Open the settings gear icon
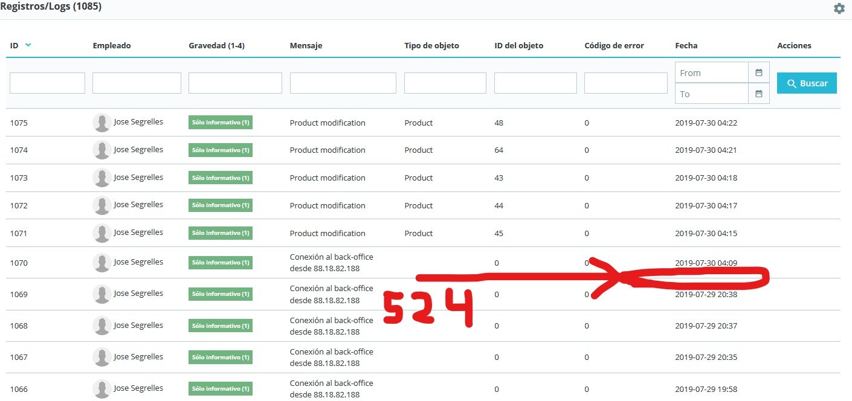 [x=839, y=8]
